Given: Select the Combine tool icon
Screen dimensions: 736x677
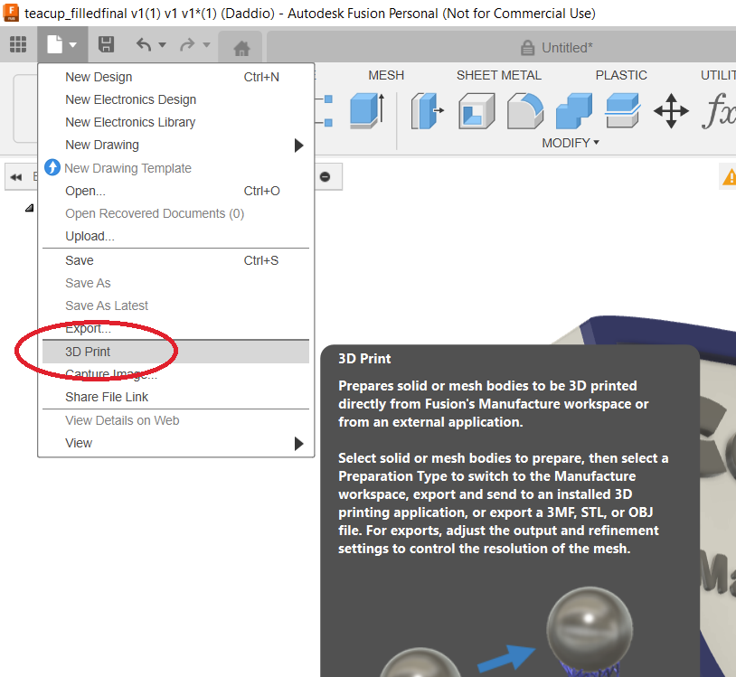Looking at the screenshot, I should coord(573,110).
